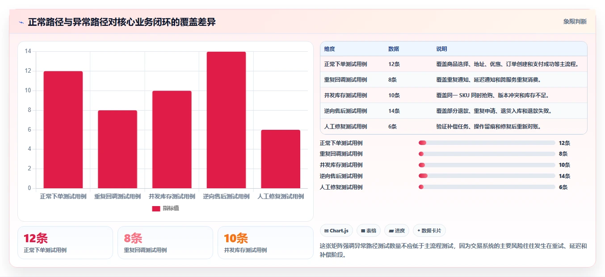The width and height of the screenshot is (605, 277).
Task: Click the 正常下单测试用例 bar in the chart
Action: [63, 130]
